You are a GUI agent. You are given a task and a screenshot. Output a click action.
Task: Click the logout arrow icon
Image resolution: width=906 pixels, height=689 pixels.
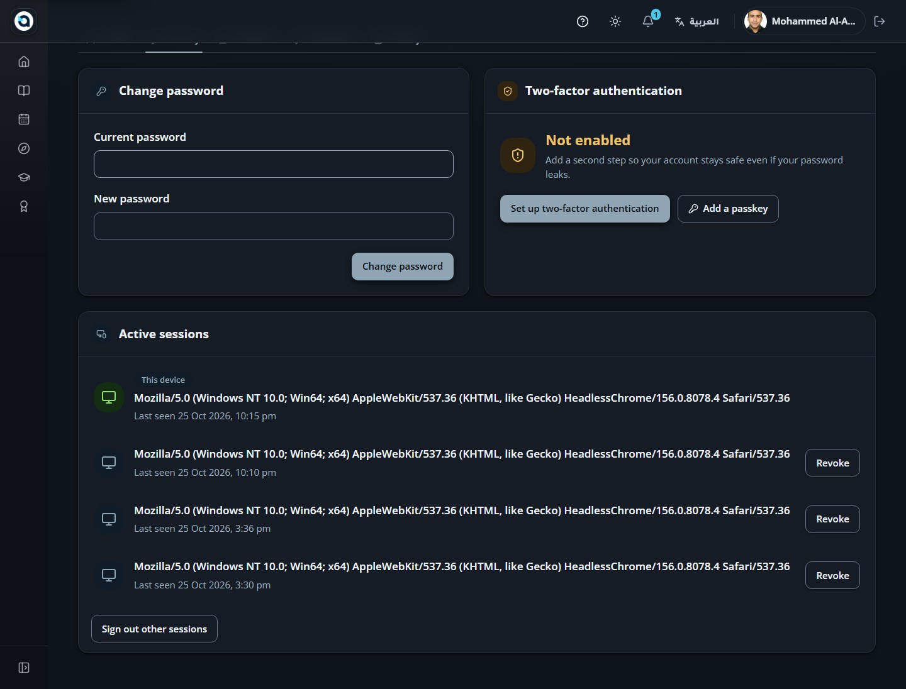point(880,21)
